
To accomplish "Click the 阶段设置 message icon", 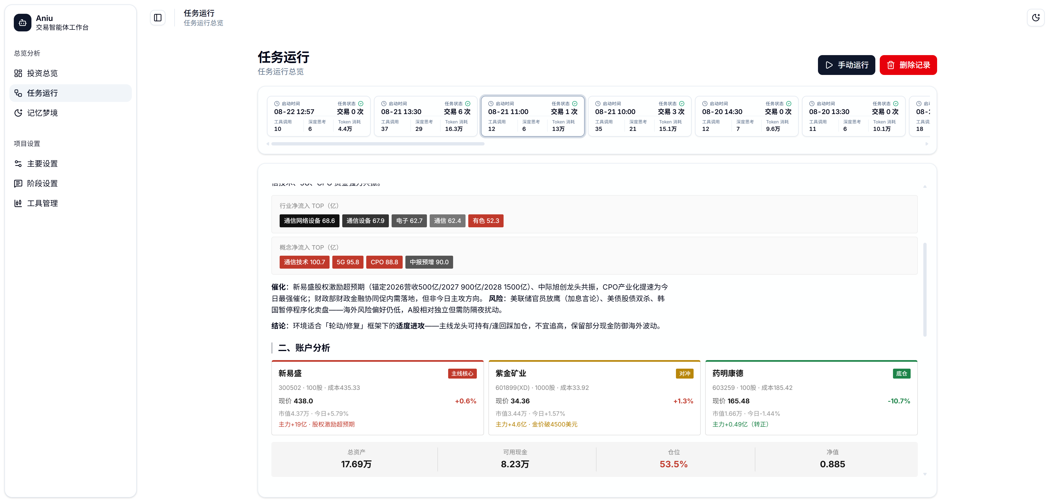I will point(18,183).
